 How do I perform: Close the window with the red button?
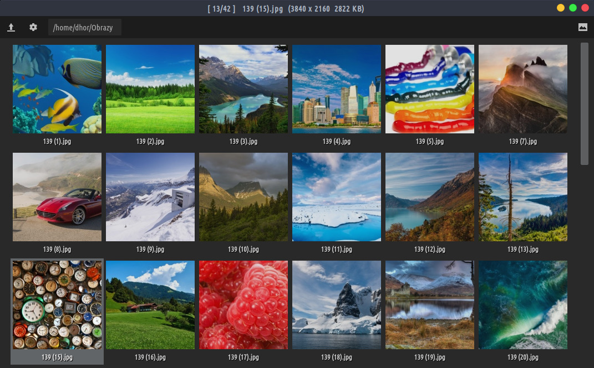coord(585,8)
